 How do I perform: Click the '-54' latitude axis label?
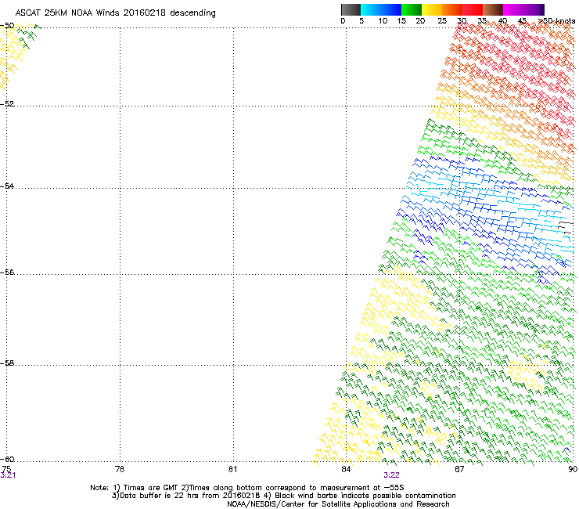tap(7, 186)
